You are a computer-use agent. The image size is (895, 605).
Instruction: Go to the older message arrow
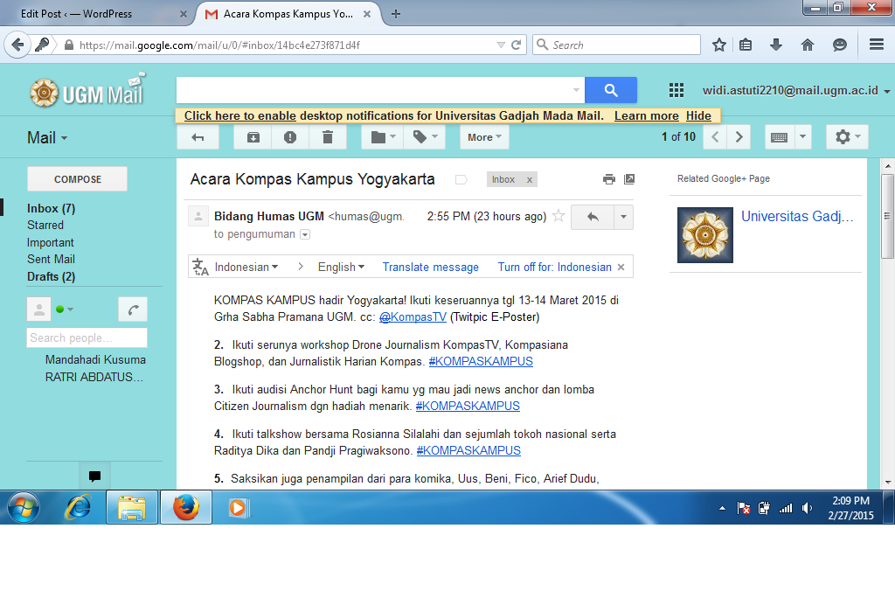tap(739, 137)
